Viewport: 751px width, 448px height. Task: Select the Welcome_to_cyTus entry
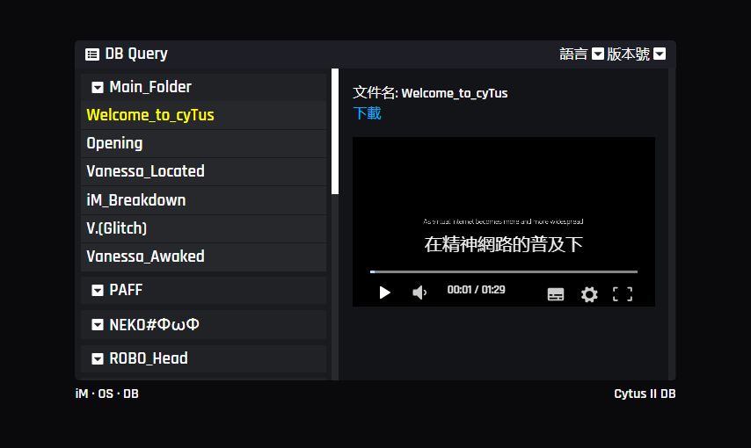(x=203, y=115)
